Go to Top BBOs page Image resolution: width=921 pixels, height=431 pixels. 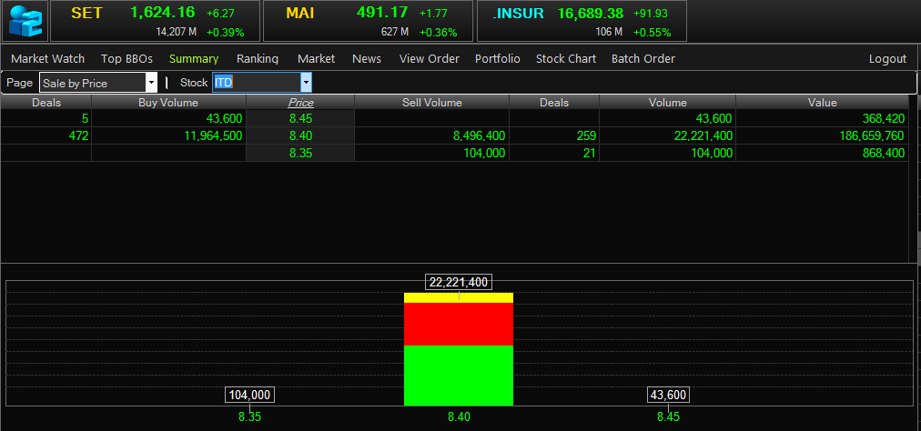pyautogui.click(x=127, y=58)
